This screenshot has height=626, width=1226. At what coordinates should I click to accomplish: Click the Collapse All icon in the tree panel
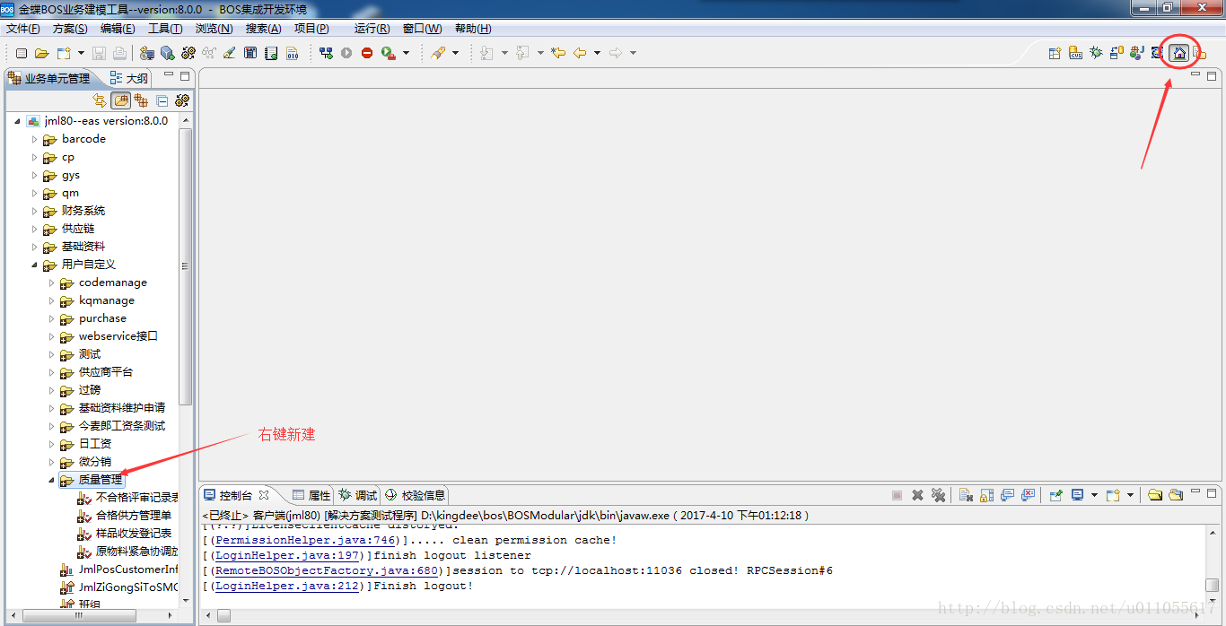click(x=162, y=100)
